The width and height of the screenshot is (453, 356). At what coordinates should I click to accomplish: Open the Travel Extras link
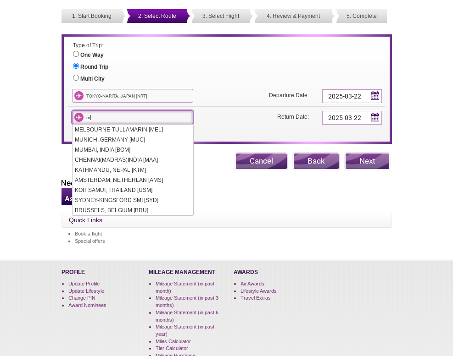coord(255,298)
